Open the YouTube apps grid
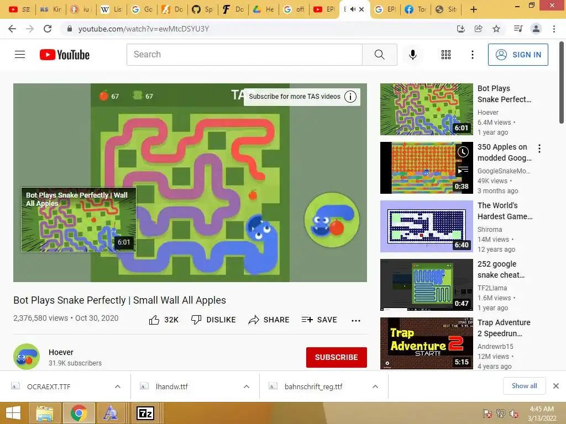This screenshot has width=566, height=424. (x=446, y=55)
